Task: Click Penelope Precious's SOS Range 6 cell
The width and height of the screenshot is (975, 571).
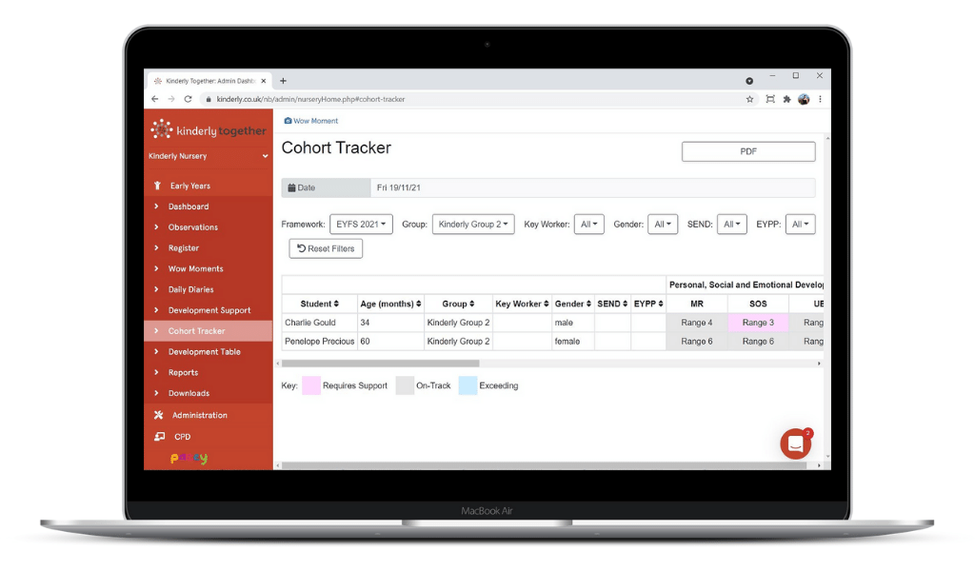Action: [758, 341]
